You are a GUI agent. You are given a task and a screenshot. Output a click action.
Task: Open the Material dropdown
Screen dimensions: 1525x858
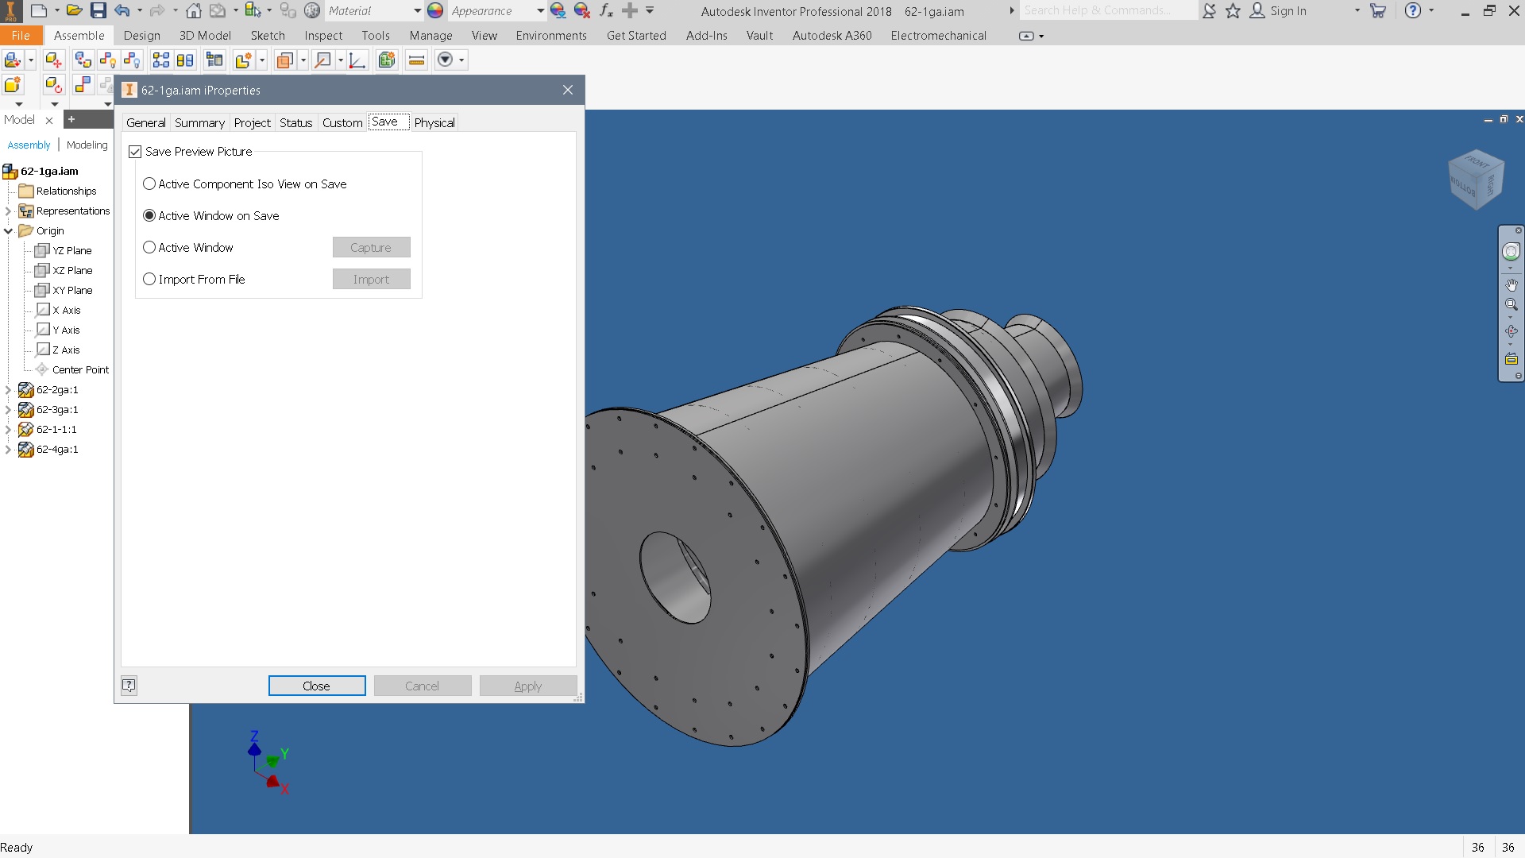pyautogui.click(x=419, y=10)
